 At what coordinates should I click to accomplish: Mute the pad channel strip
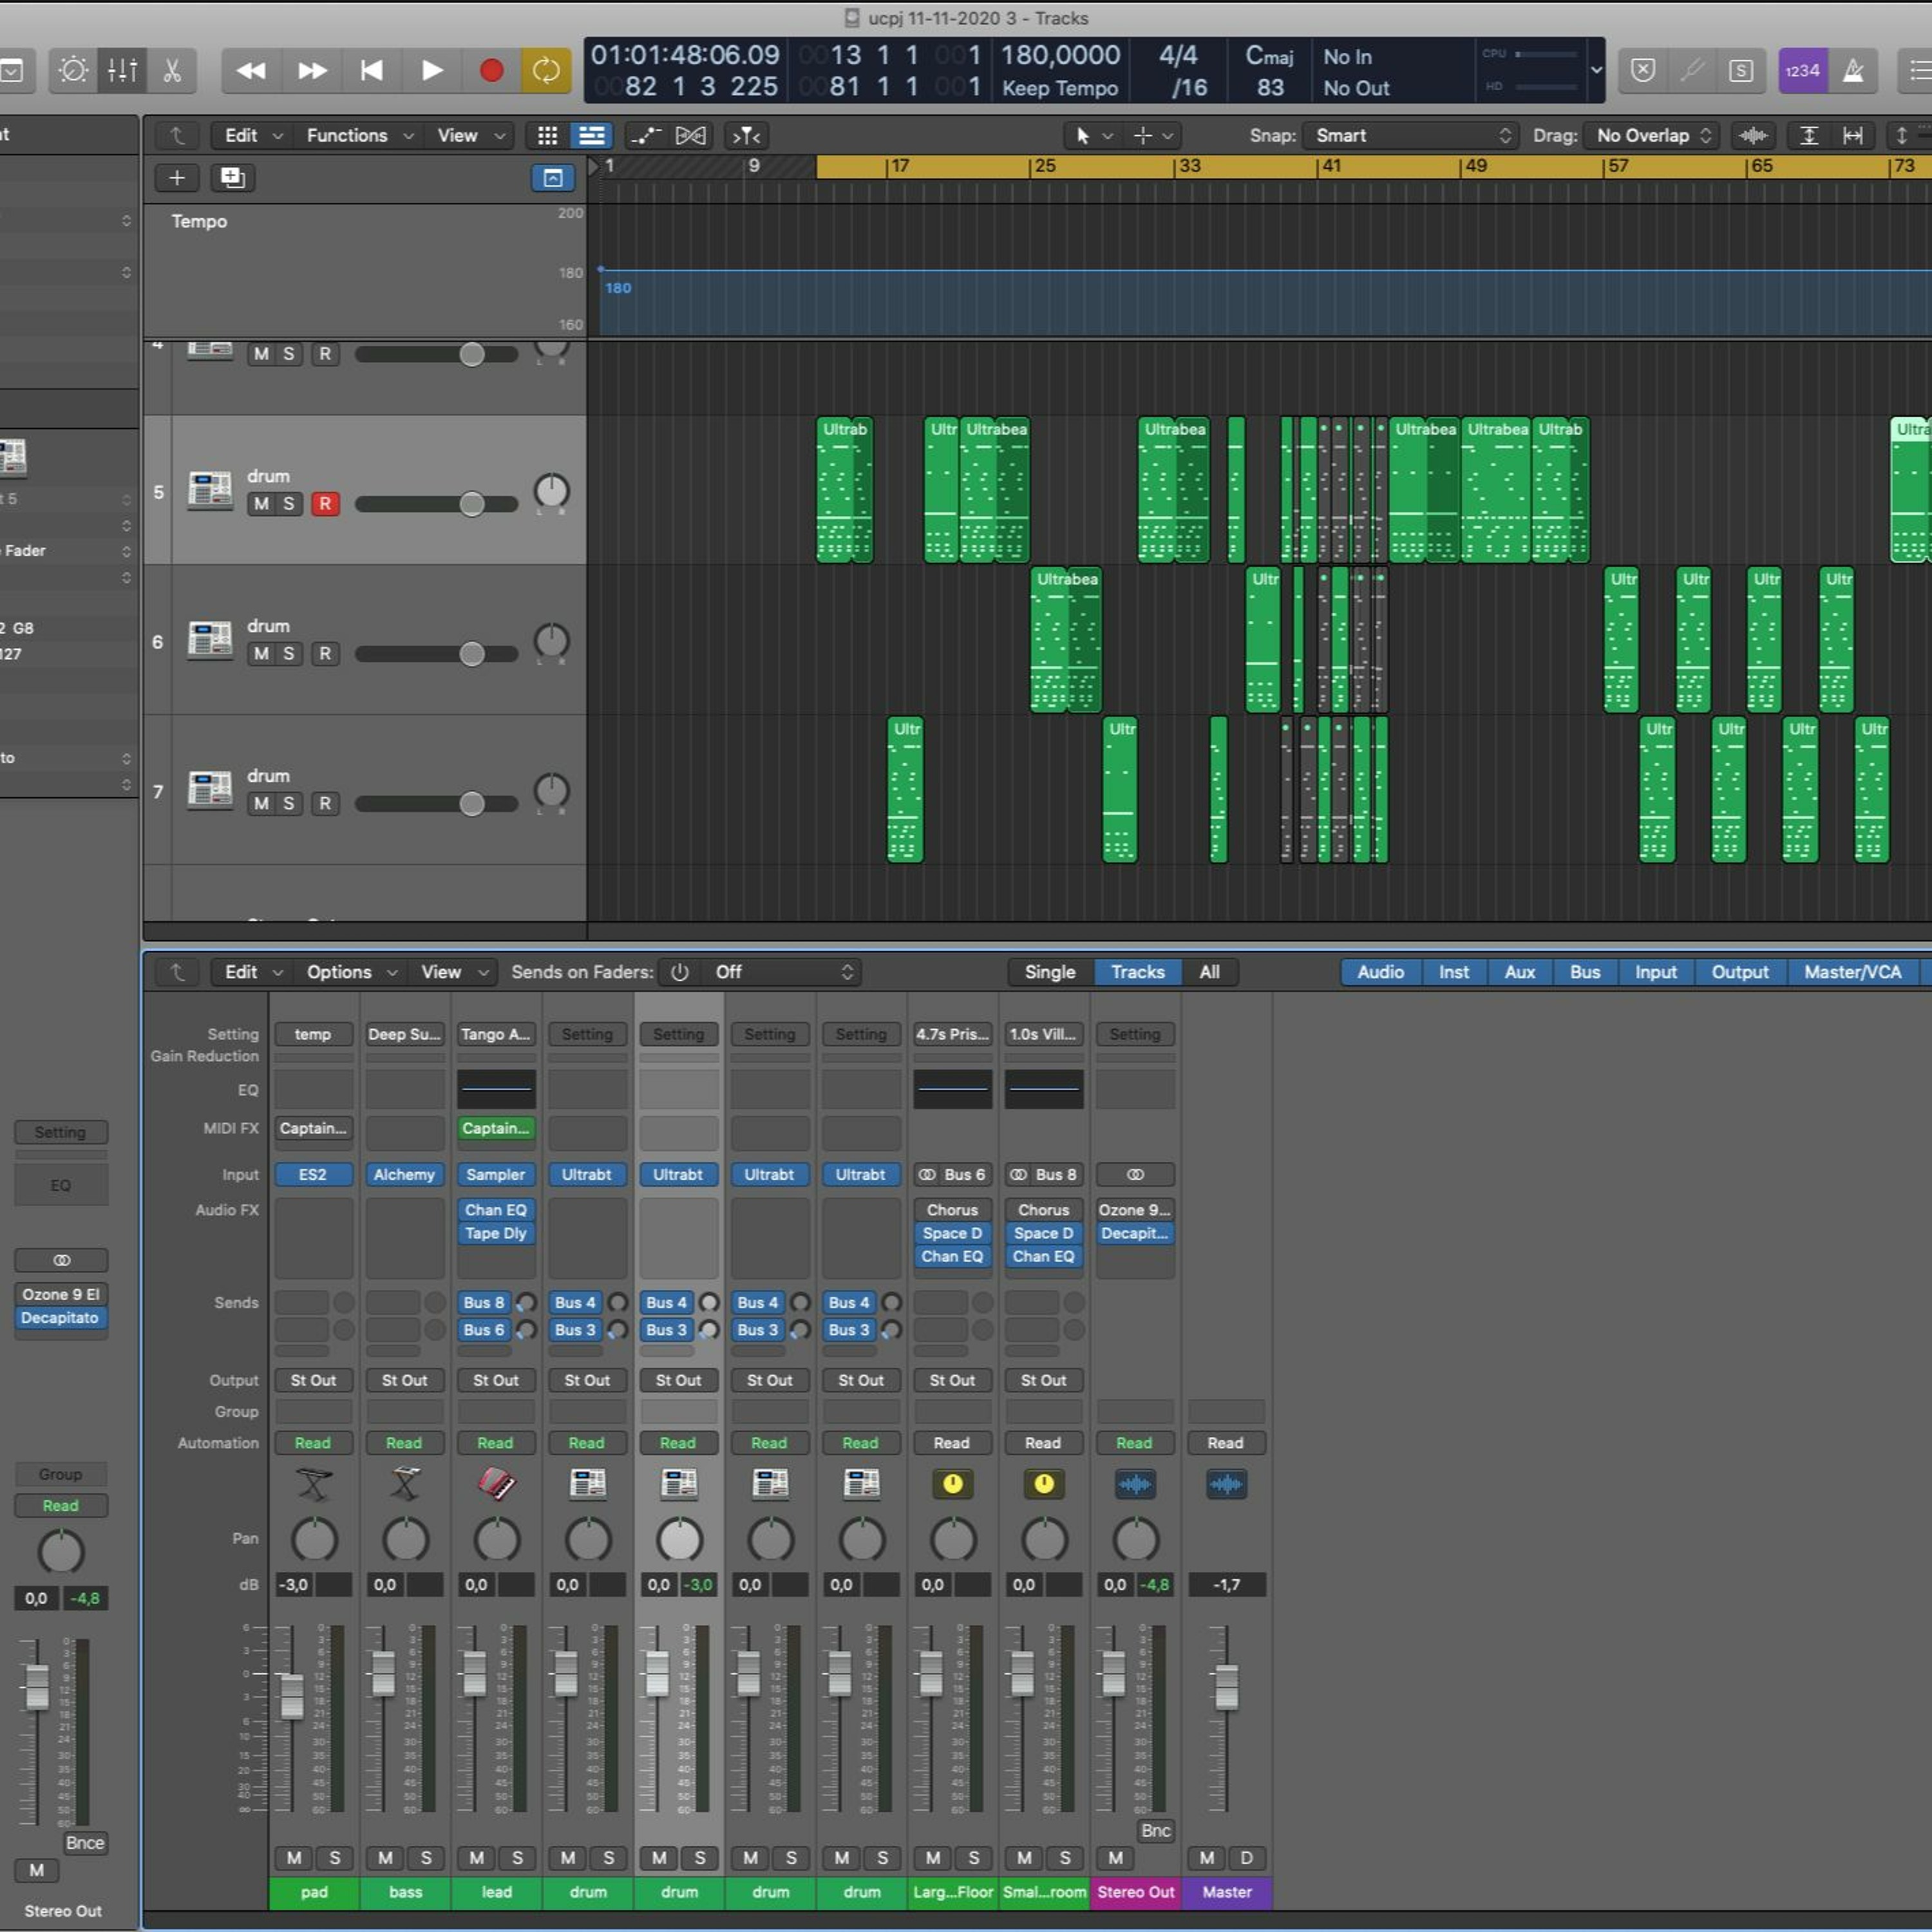point(294,1858)
